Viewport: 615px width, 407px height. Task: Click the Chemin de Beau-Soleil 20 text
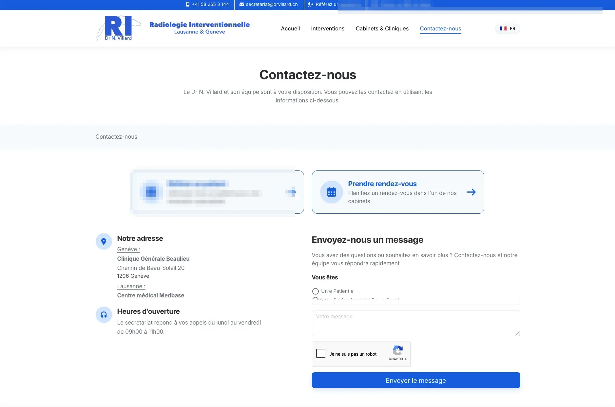(151, 268)
